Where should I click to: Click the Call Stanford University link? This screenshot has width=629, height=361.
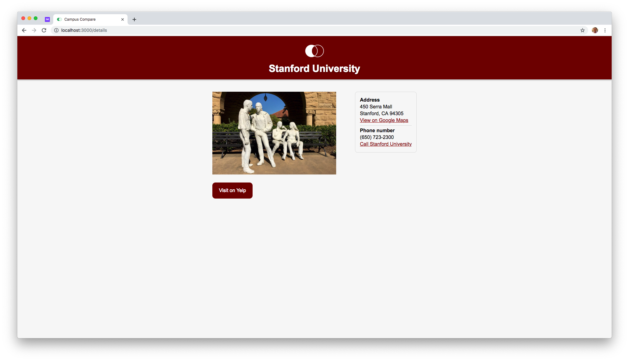[x=385, y=144]
